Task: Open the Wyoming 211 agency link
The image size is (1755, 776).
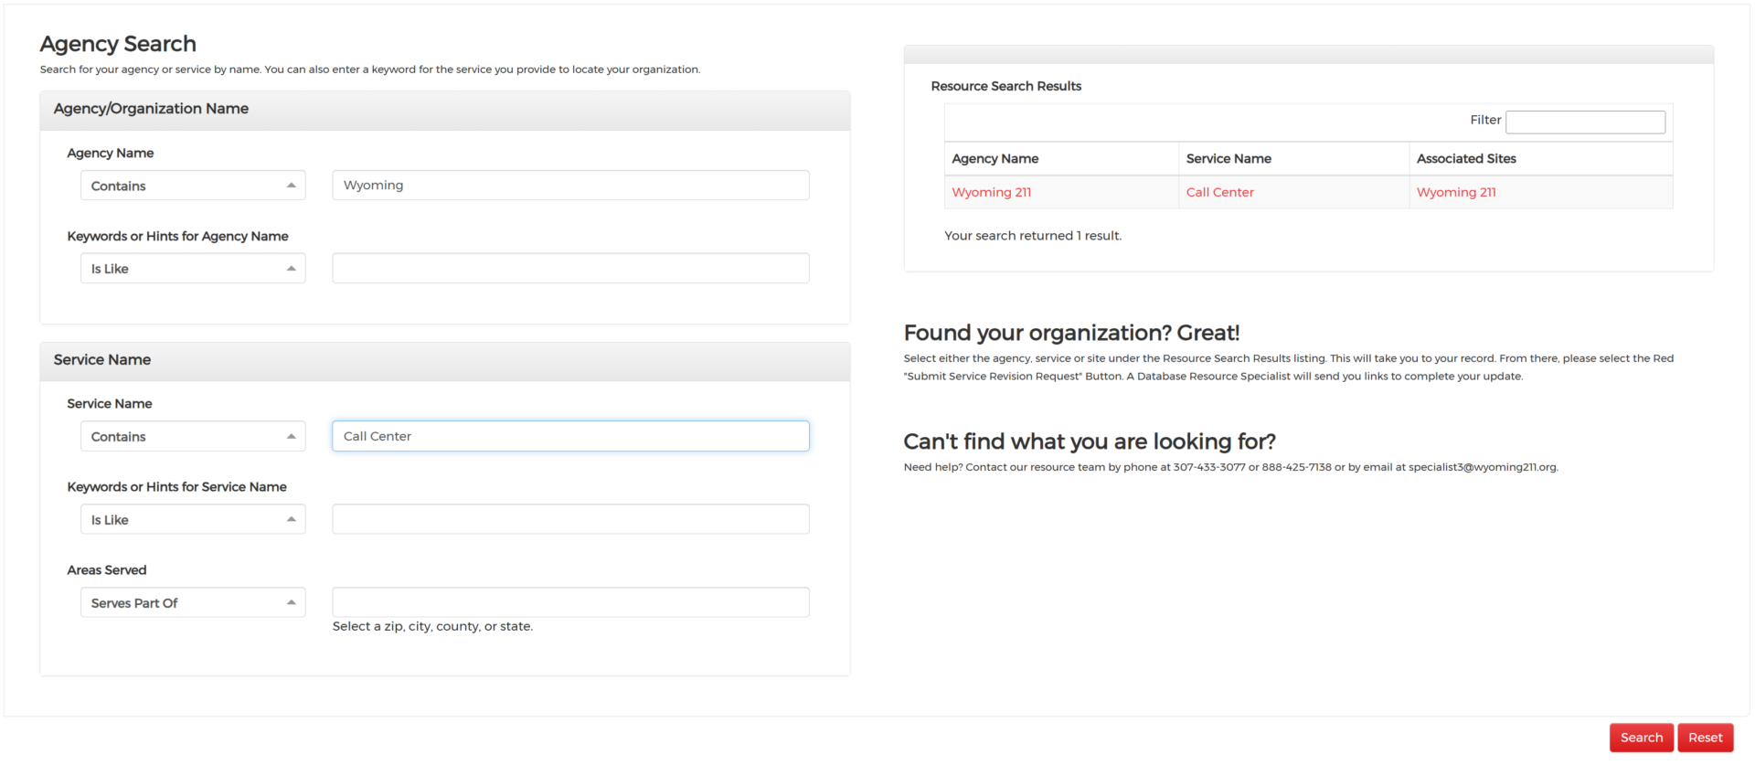Action: point(991,192)
